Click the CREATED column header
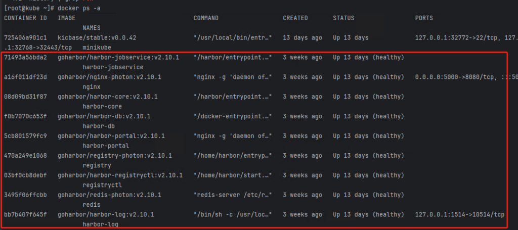Image resolution: width=518 pixels, height=230 pixels. click(295, 18)
